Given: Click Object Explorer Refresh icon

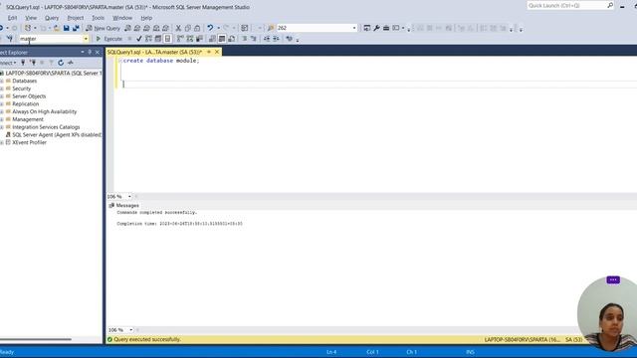Looking at the screenshot, I should pyautogui.click(x=61, y=63).
